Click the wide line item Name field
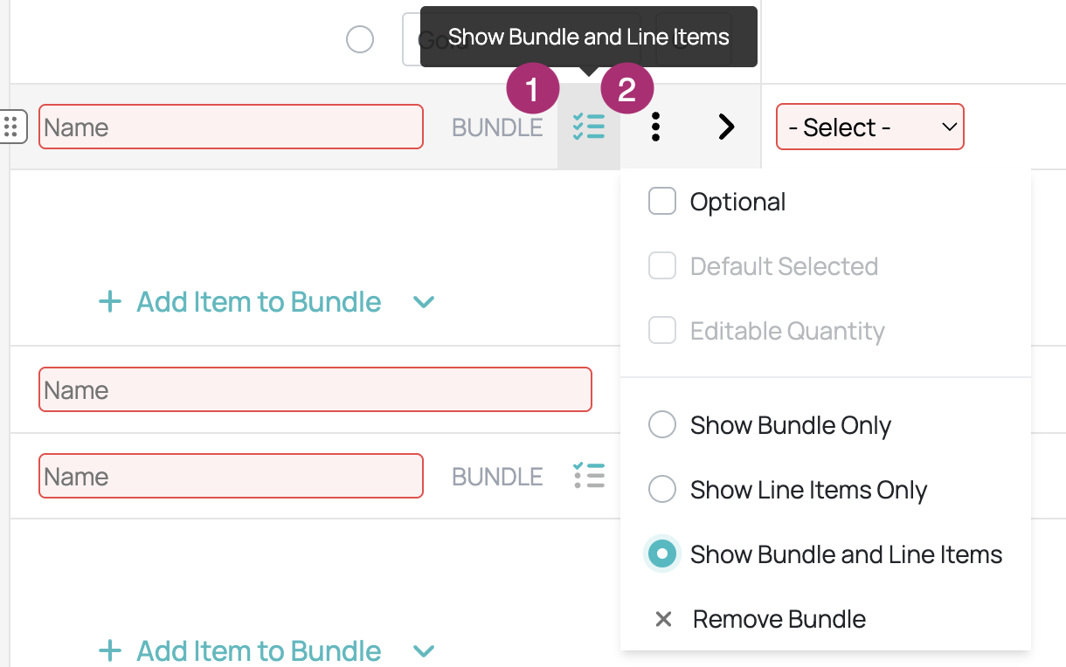This screenshot has width=1066, height=667. point(315,389)
